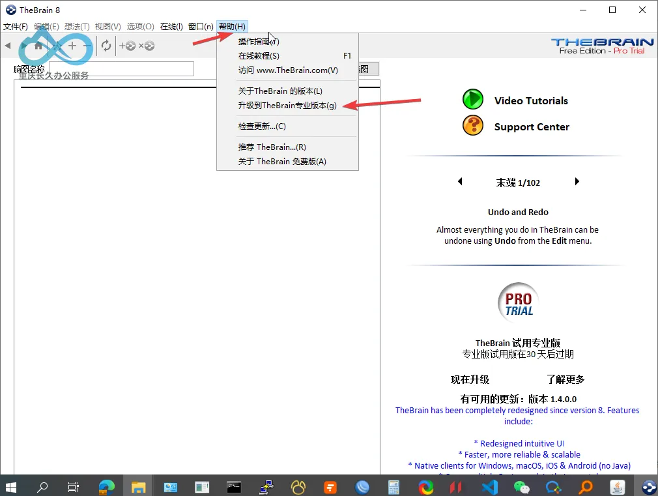Screen dimensions: 658x496
Task: Choose 推荐 TheBrain...(R)
Action: [x=287, y=147]
